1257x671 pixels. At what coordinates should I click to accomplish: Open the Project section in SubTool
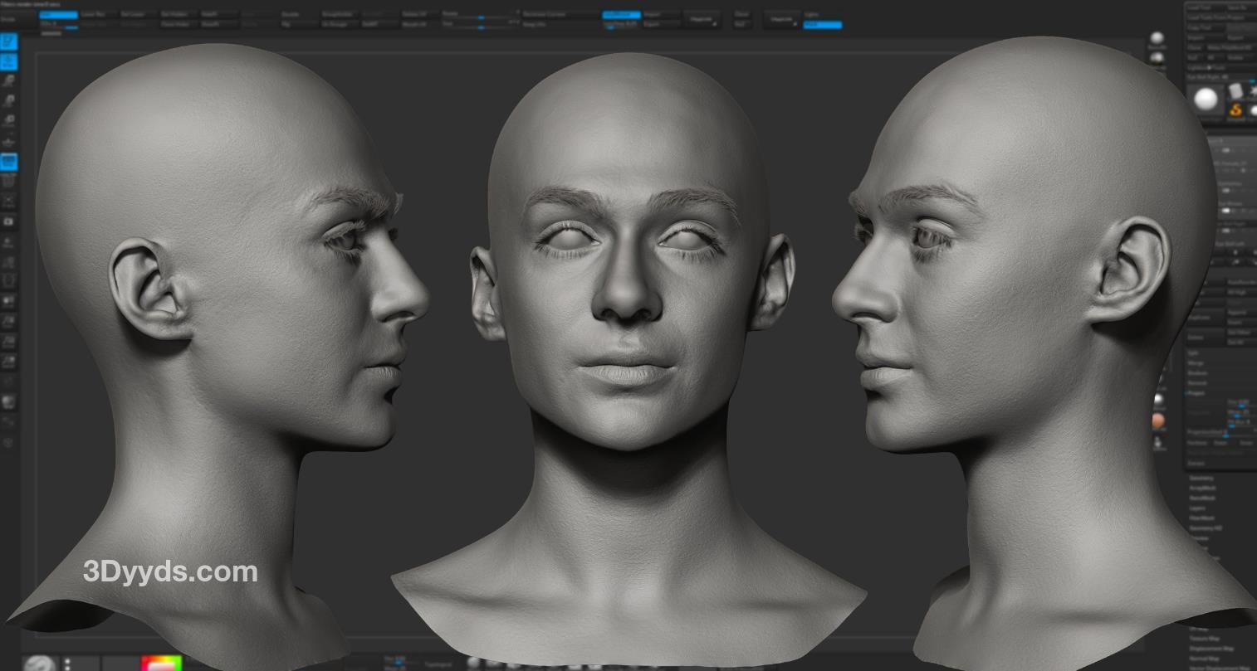point(1197,393)
